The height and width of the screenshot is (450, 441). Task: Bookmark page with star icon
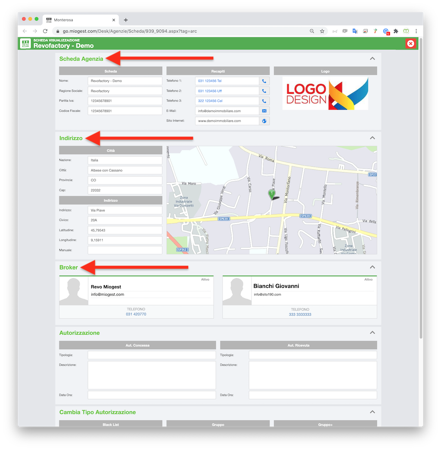[322, 31]
